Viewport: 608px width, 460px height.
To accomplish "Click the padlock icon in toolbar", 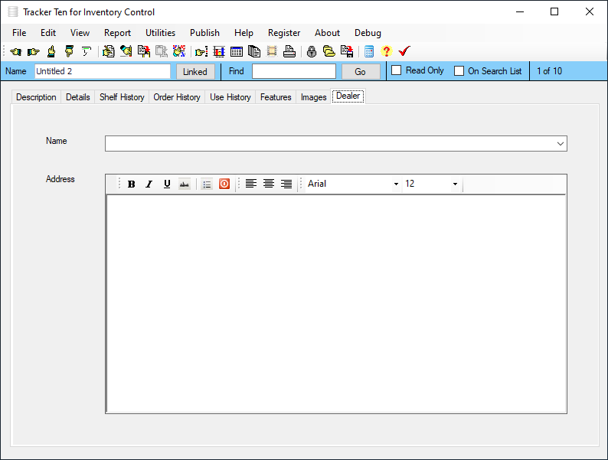I will (312, 51).
